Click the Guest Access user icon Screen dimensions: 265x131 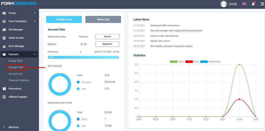(4, 38)
